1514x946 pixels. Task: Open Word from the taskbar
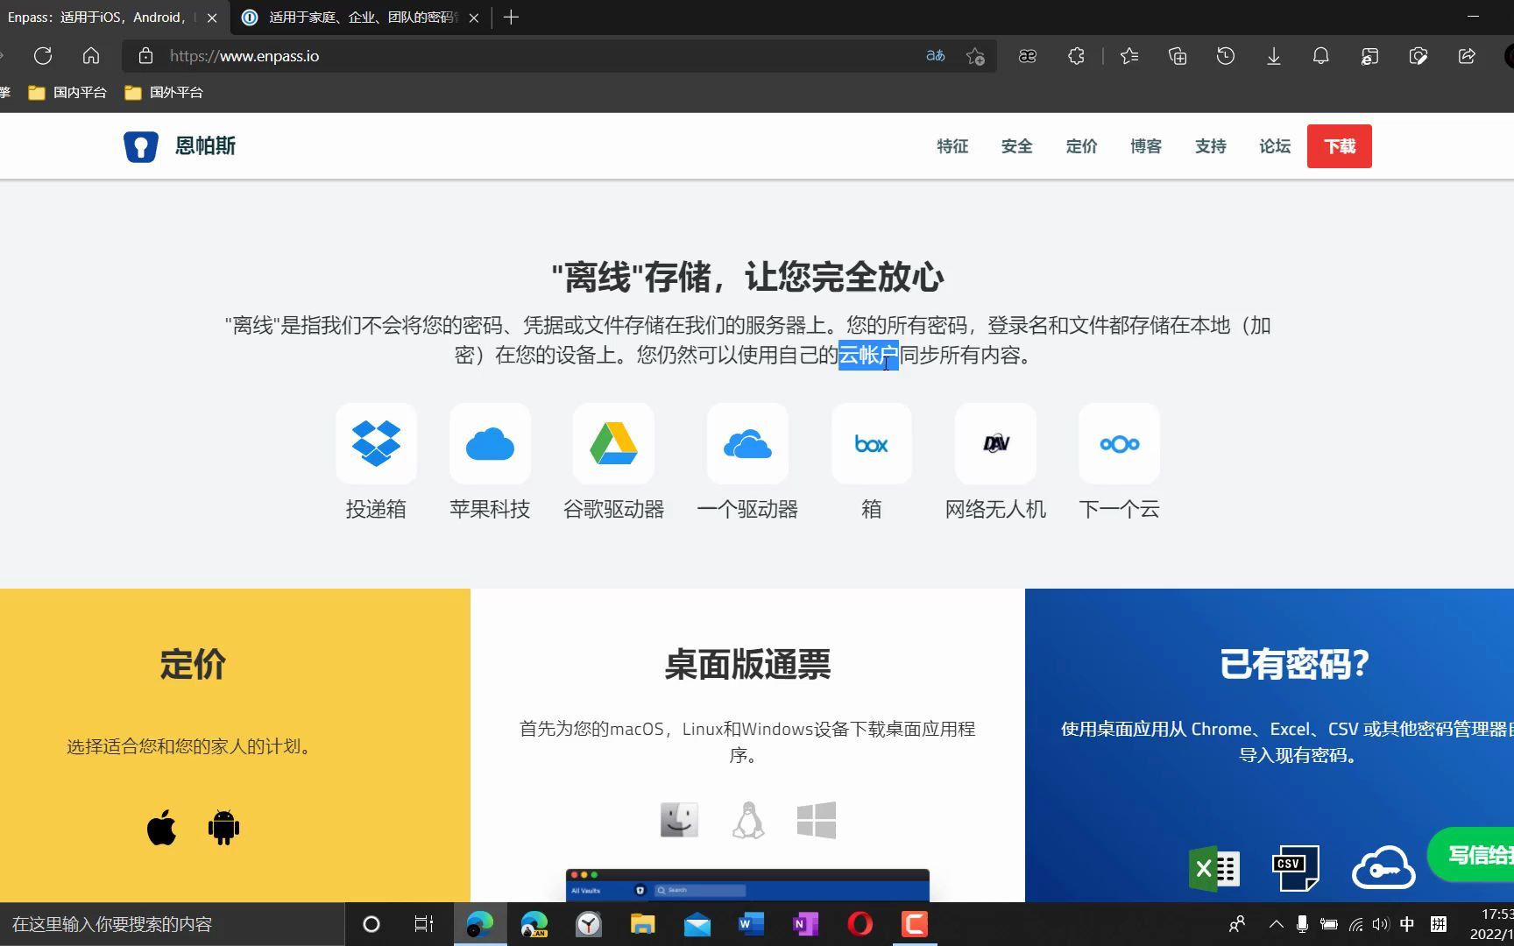(x=751, y=924)
